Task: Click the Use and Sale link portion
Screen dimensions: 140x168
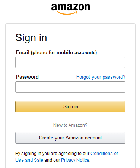Action: click(29, 160)
